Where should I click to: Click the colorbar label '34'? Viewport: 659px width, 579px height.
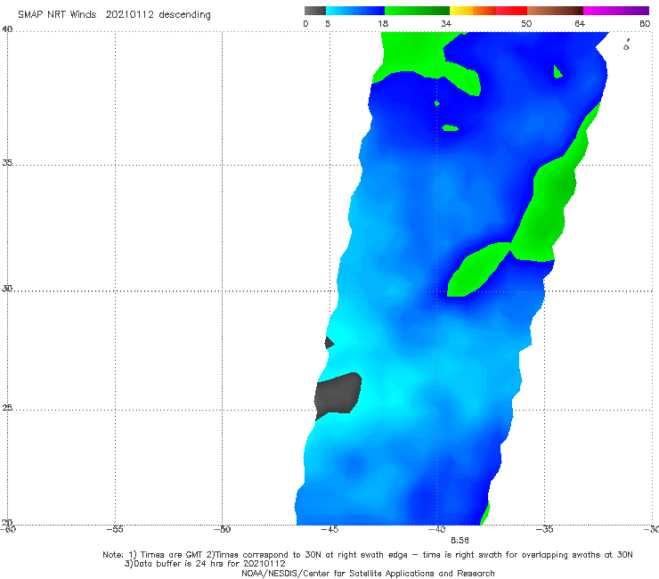(446, 23)
